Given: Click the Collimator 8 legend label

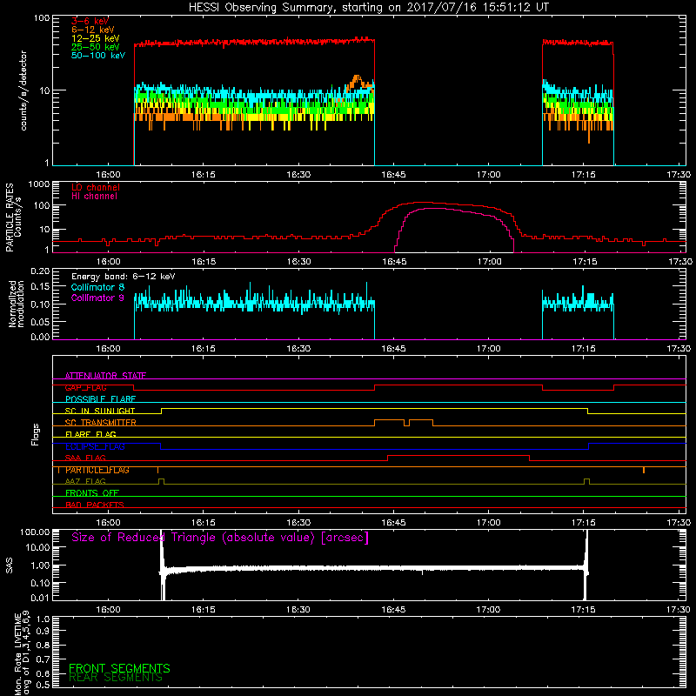Looking at the screenshot, I should click(97, 287).
